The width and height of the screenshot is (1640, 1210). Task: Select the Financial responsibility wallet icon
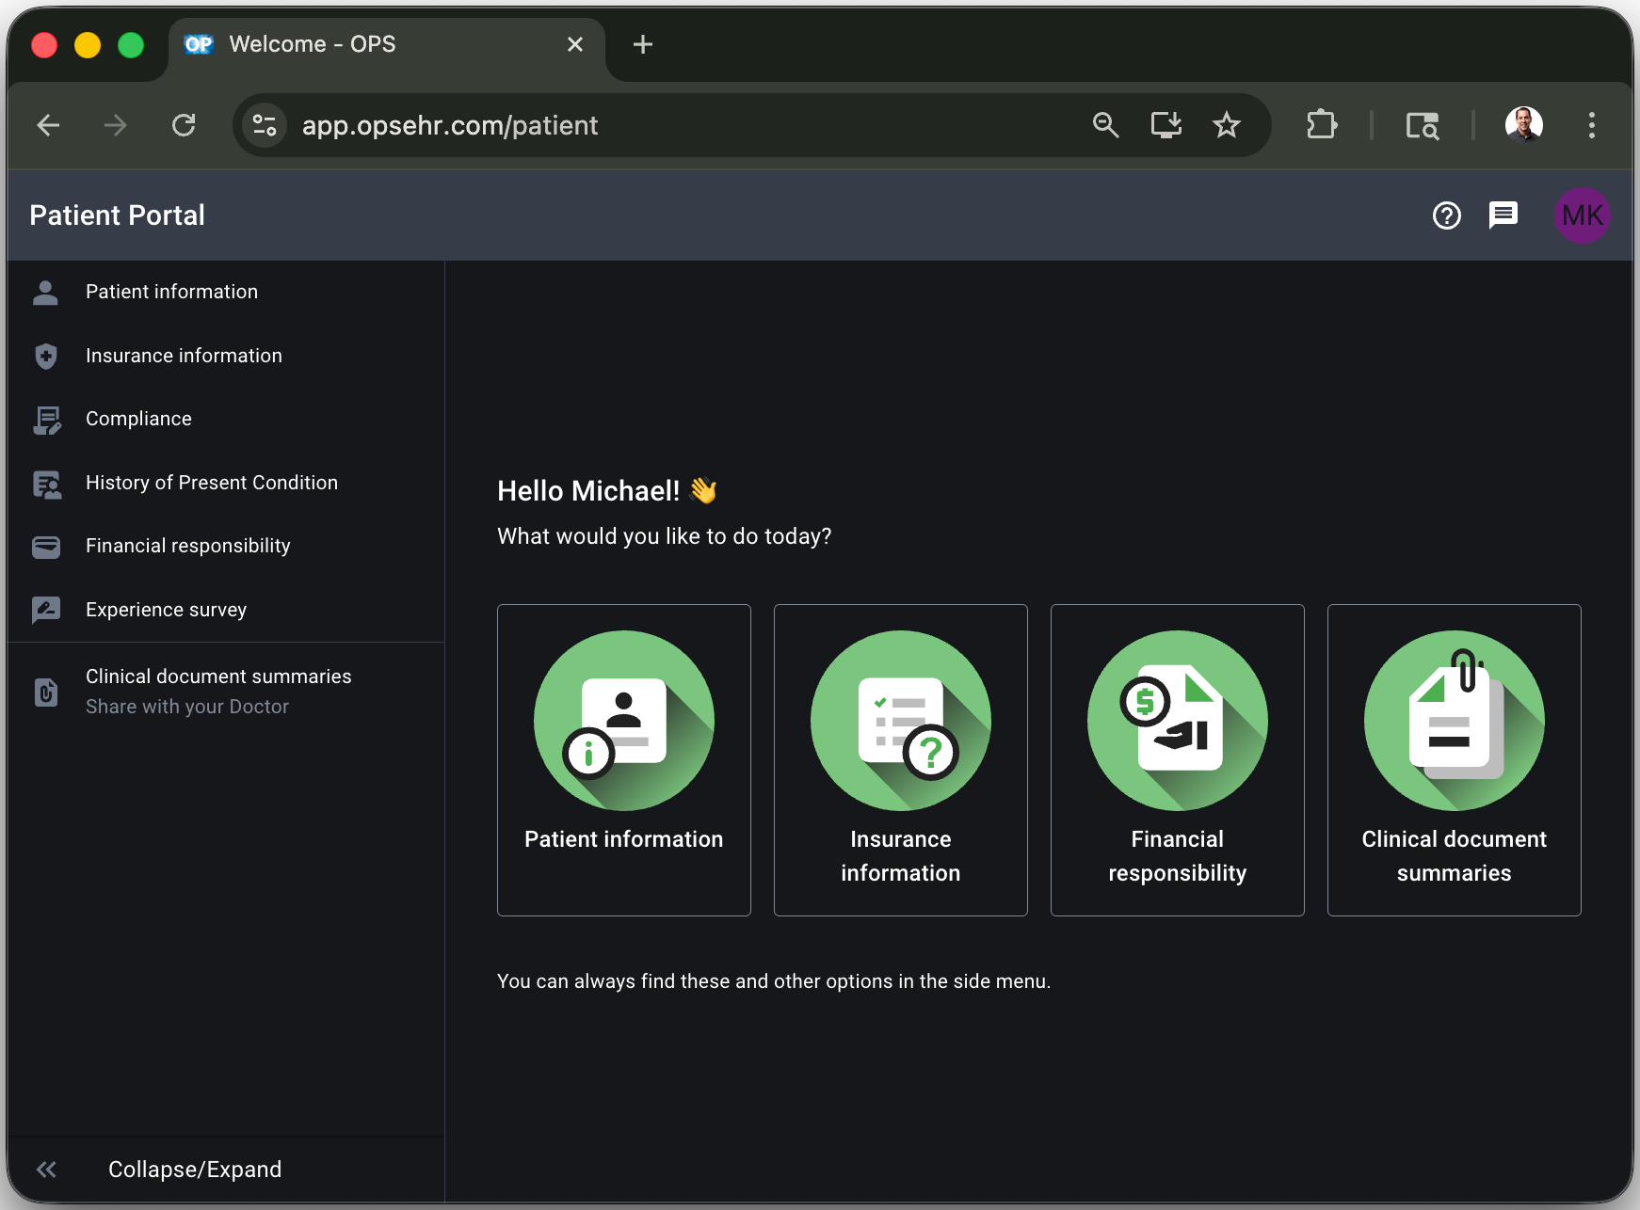click(44, 547)
